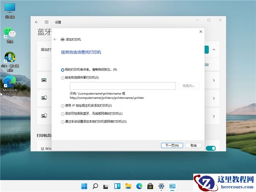Click first printer device icon in Settings
The image size is (256, 192).
click(x=44, y=80)
